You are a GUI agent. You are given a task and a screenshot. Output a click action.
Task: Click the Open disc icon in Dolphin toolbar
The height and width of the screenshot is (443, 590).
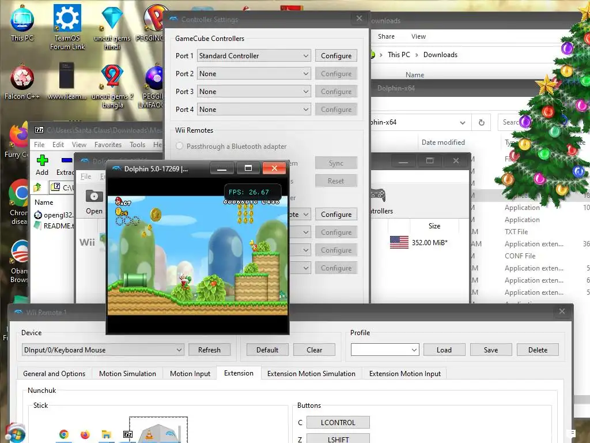[x=94, y=196]
